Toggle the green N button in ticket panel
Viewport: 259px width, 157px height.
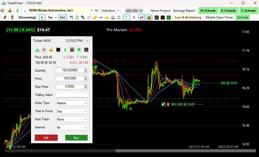[x=79, y=50]
